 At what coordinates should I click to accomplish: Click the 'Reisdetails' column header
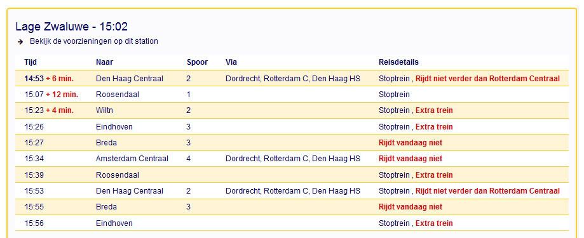[398, 62]
